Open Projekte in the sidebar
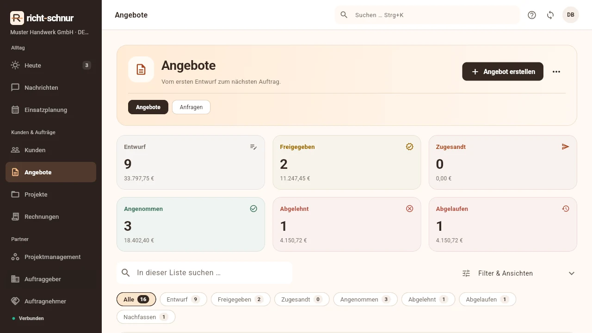This screenshot has height=333, width=592. [x=51, y=194]
